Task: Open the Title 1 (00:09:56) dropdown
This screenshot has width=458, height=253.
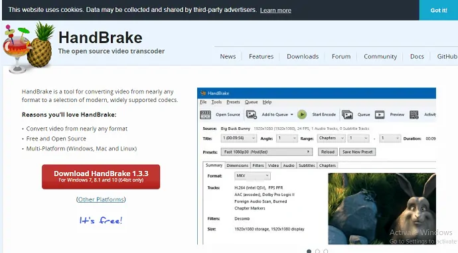Action: click(x=239, y=138)
